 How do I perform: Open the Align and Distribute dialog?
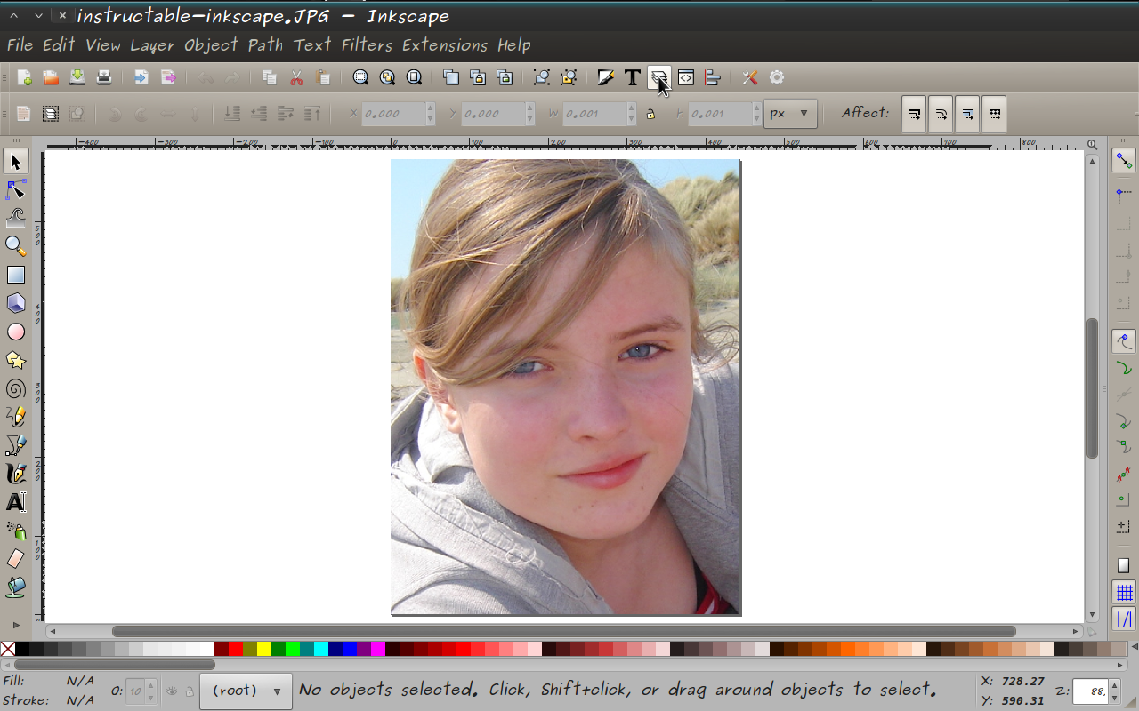pos(713,77)
